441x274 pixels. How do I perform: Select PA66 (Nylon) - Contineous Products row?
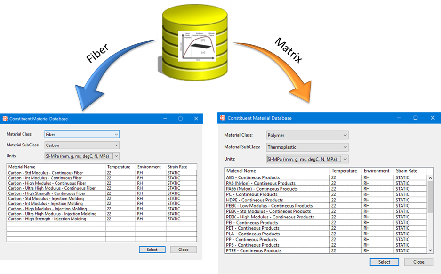pyautogui.click(x=262, y=189)
